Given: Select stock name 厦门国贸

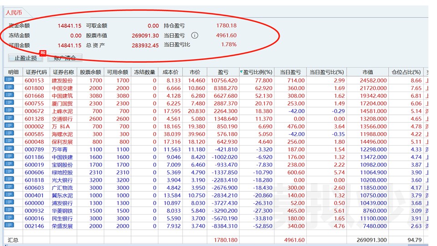Looking at the screenshot, I should tap(62, 103).
